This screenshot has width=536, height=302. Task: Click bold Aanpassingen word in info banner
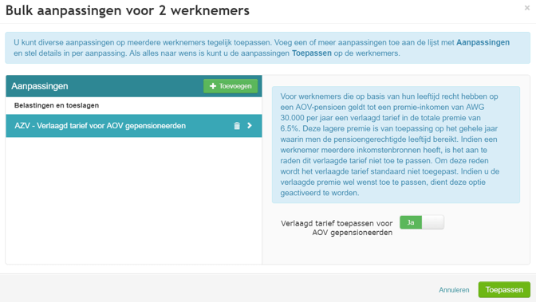(483, 42)
